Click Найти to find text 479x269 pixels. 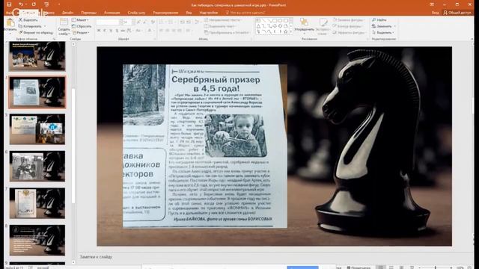point(379,20)
